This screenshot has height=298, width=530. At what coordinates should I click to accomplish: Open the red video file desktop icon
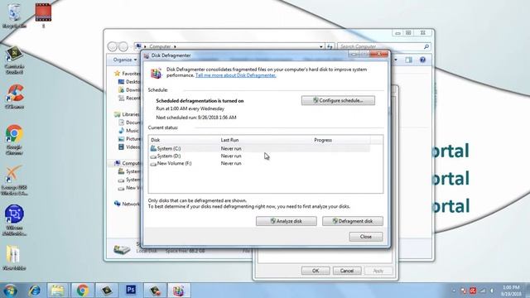43,15
